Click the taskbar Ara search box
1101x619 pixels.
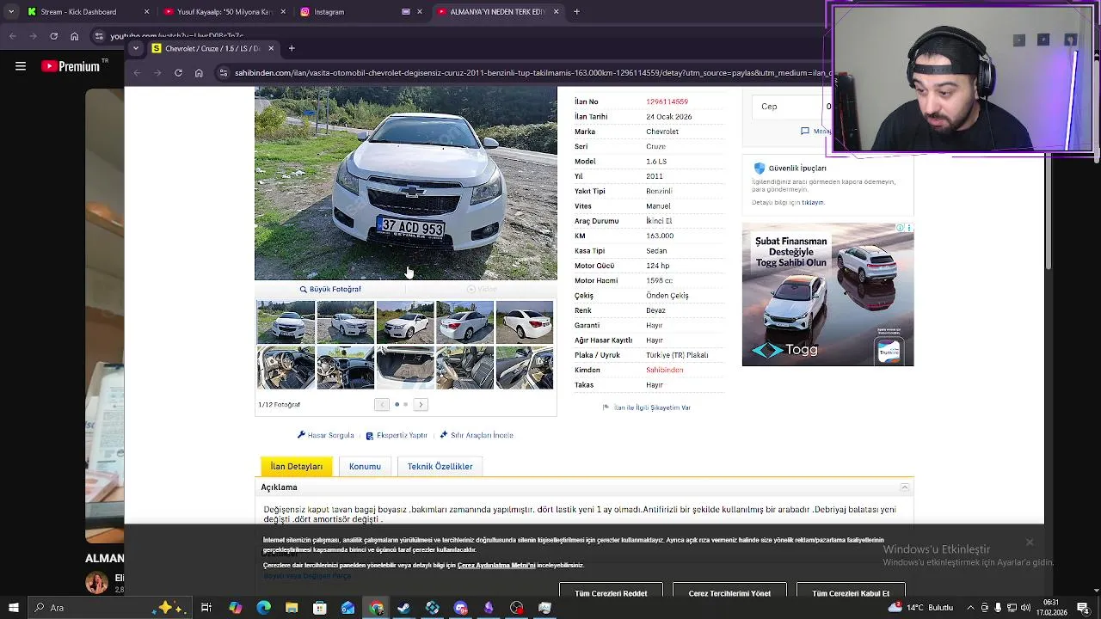112,608
